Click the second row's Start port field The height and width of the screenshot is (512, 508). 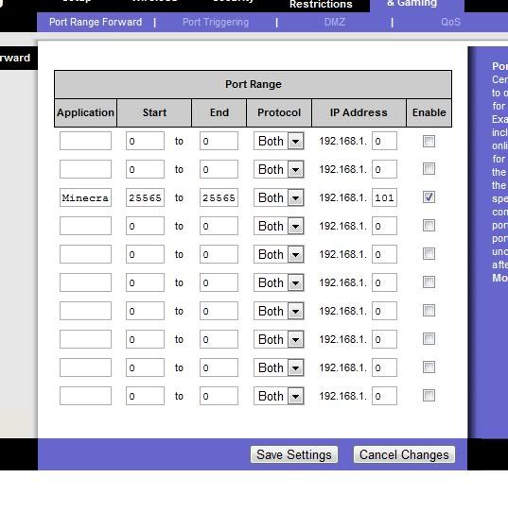(x=145, y=169)
